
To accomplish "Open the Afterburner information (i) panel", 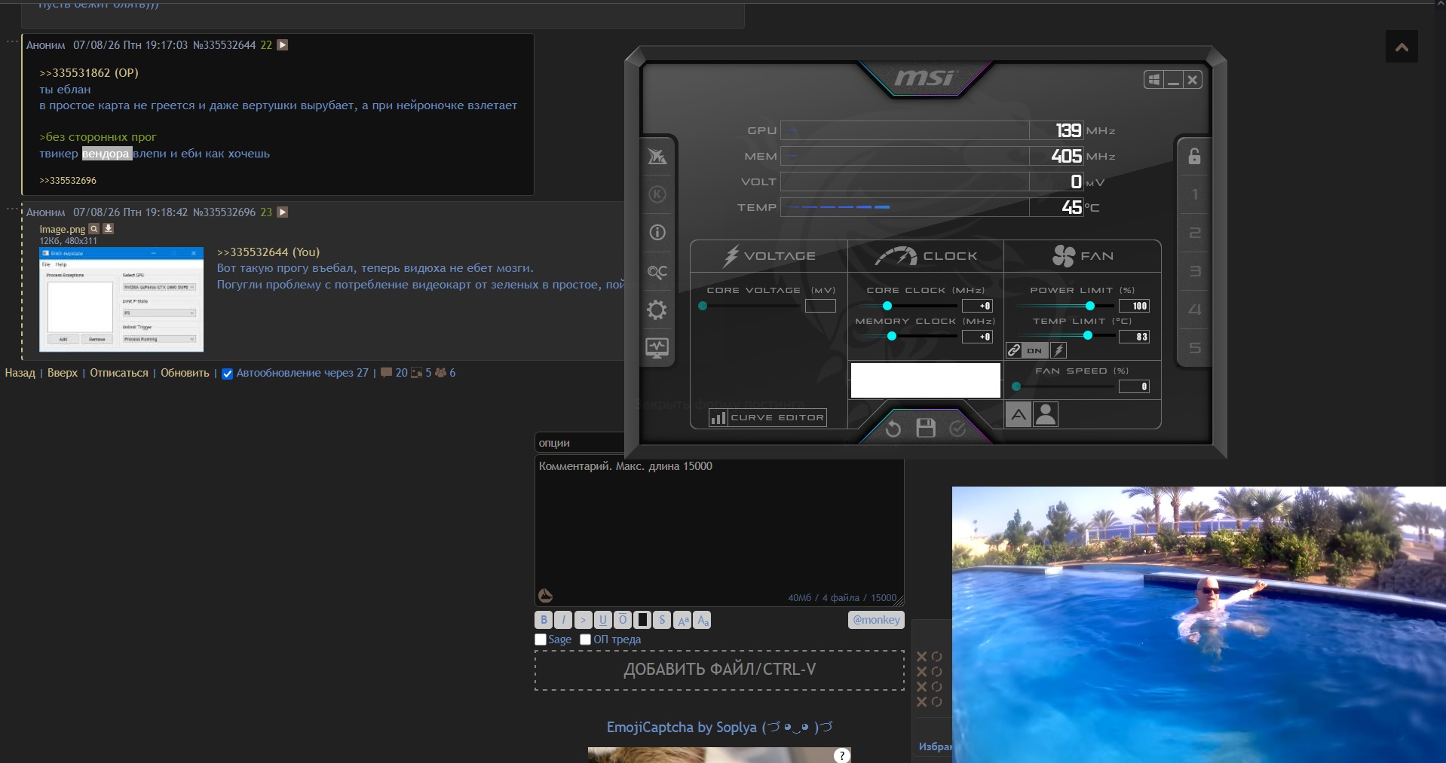I will [x=657, y=233].
